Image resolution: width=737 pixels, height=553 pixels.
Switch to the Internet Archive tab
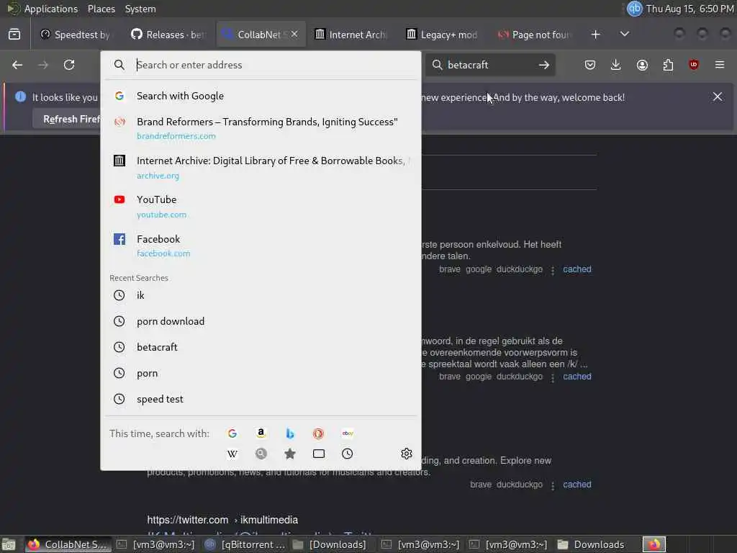click(351, 35)
